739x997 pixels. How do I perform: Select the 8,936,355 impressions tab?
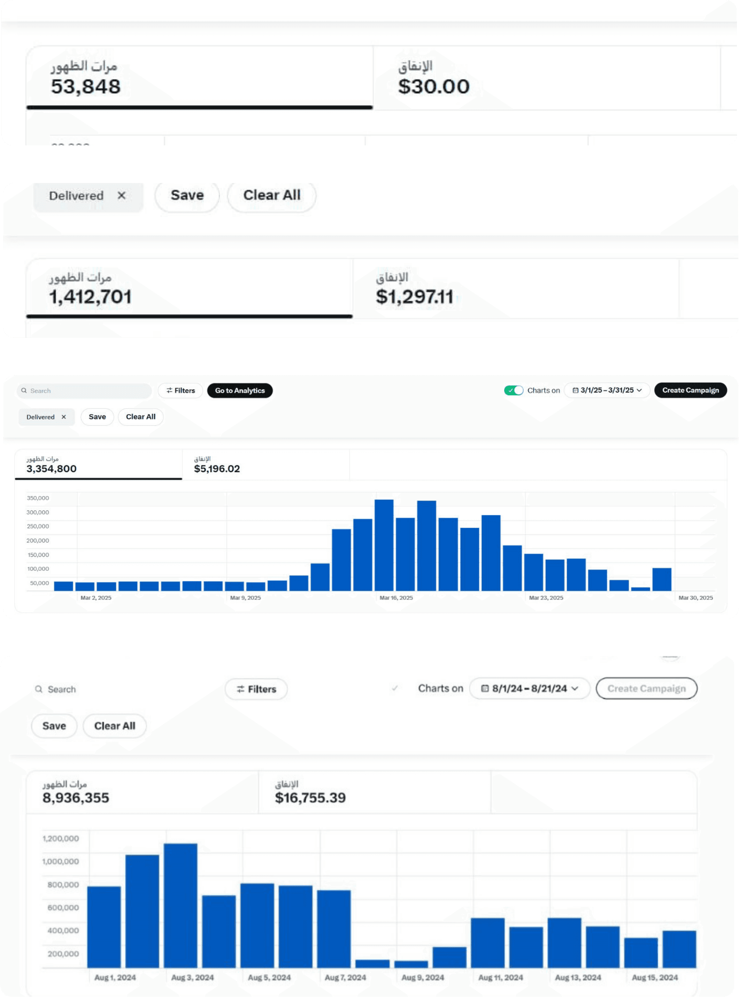142,792
